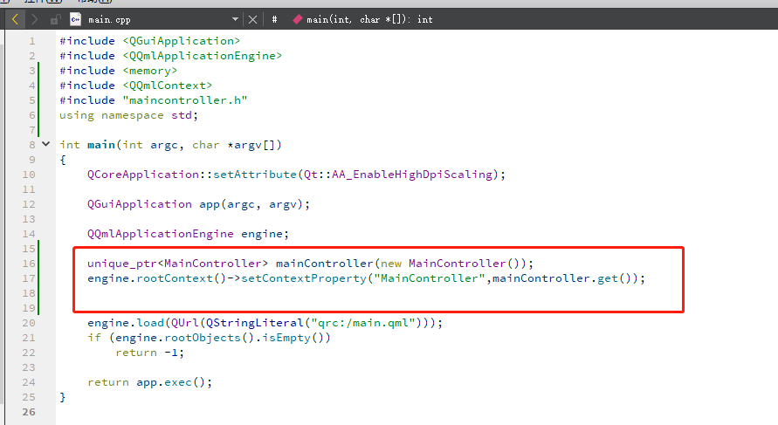Click the "maincontroller.h" include string
The image size is (778, 425).
[184, 100]
